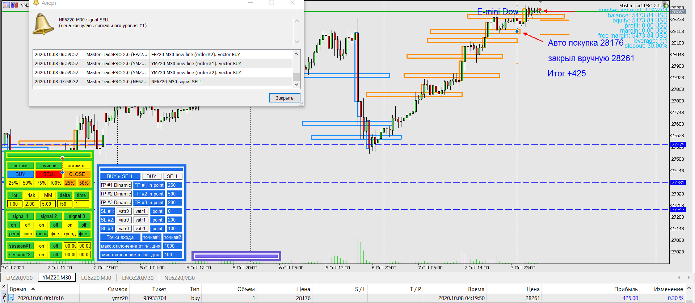Image resolution: width=695 pixels, height=303 pixels.
Task: Click the risk value field 2.00
Action: coord(31,204)
